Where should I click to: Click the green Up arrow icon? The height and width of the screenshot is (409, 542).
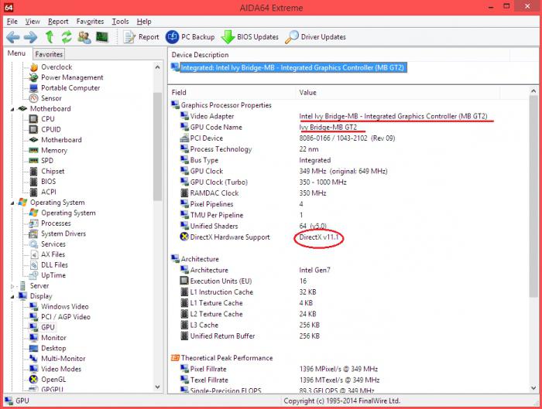50,37
